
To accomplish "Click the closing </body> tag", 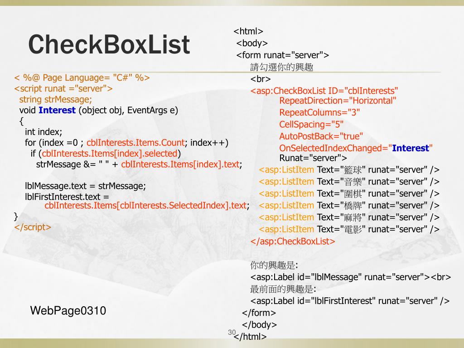I will (259, 324).
